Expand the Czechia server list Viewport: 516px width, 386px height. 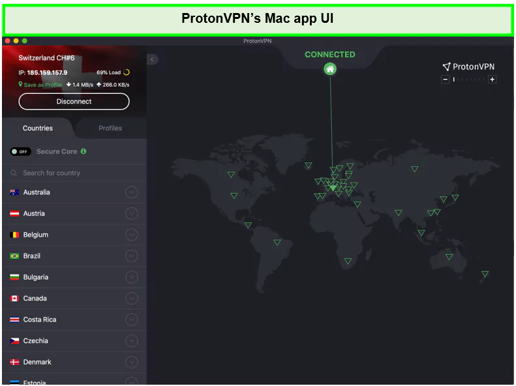(131, 340)
